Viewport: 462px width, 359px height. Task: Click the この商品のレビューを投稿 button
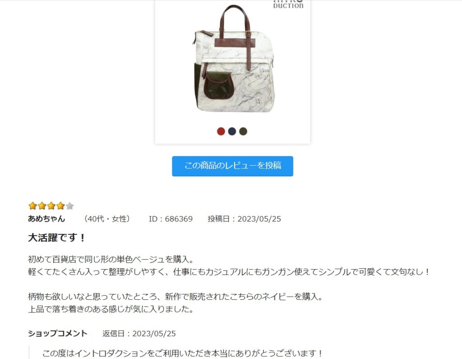click(232, 166)
